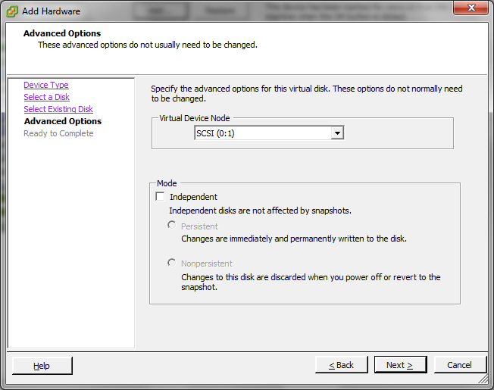Click the SCSI (0:1) combo box field
494x390 pixels.
269,133
